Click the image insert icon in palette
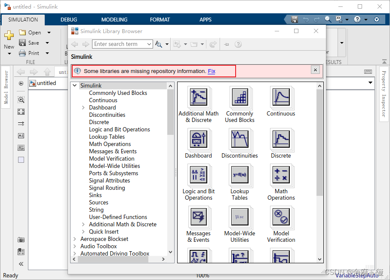390x280 pixels. 21,148
